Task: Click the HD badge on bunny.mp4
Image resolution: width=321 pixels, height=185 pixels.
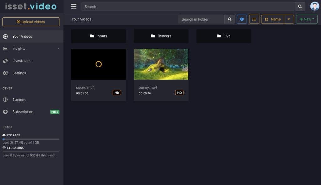Action: point(179,93)
